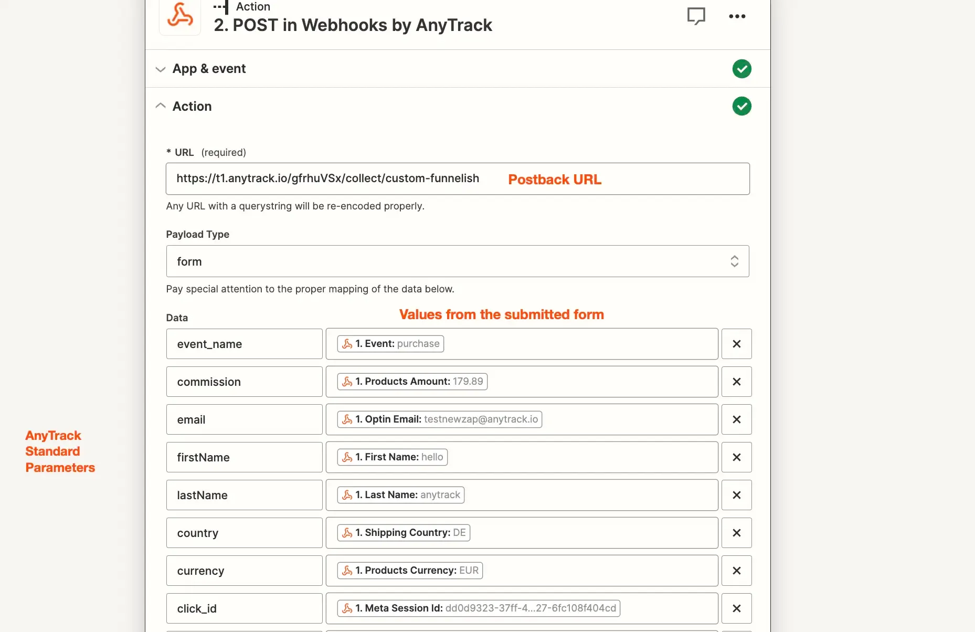Remove the currency data row
Image resolution: width=975 pixels, height=632 pixels.
736,571
